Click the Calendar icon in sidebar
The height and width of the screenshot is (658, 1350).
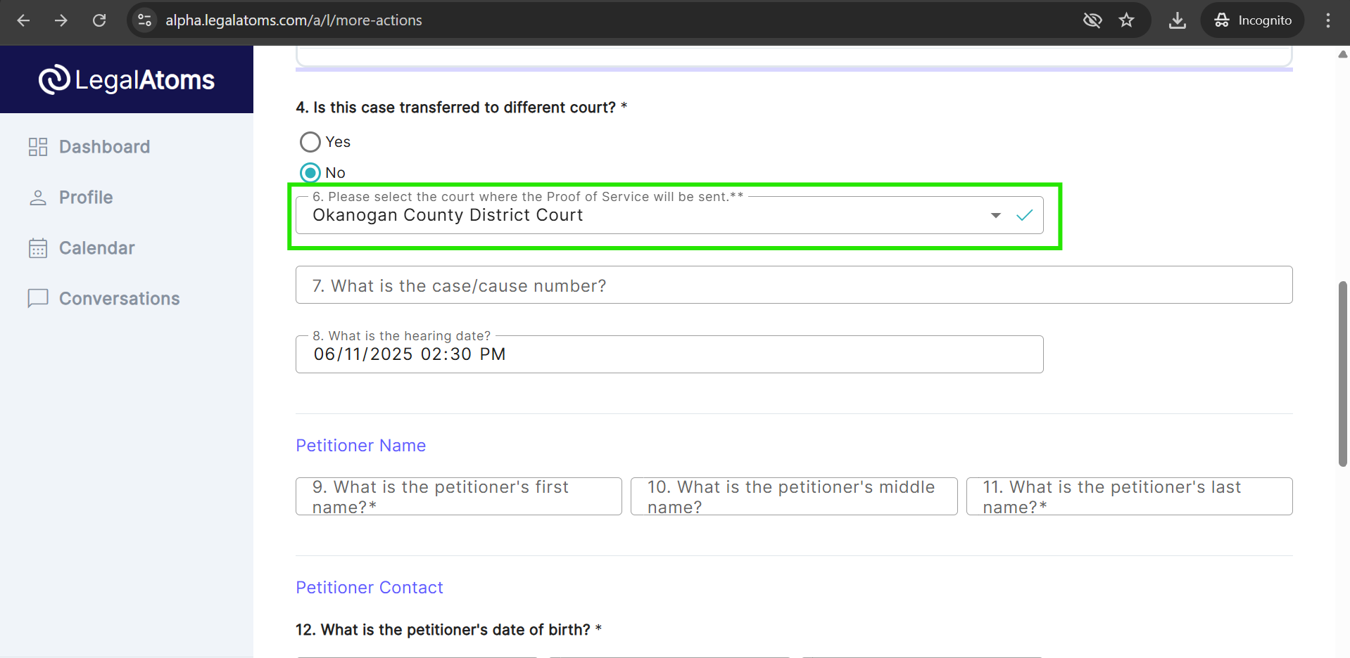[38, 248]
